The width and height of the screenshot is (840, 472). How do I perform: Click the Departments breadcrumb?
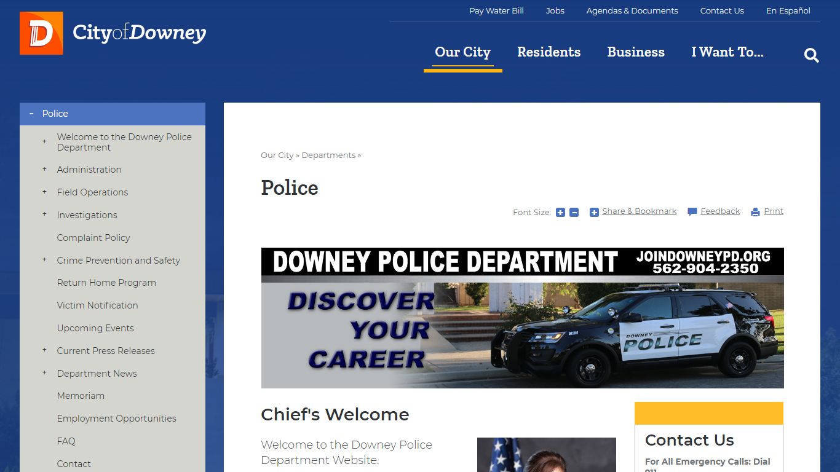click(x=328, y=155)
